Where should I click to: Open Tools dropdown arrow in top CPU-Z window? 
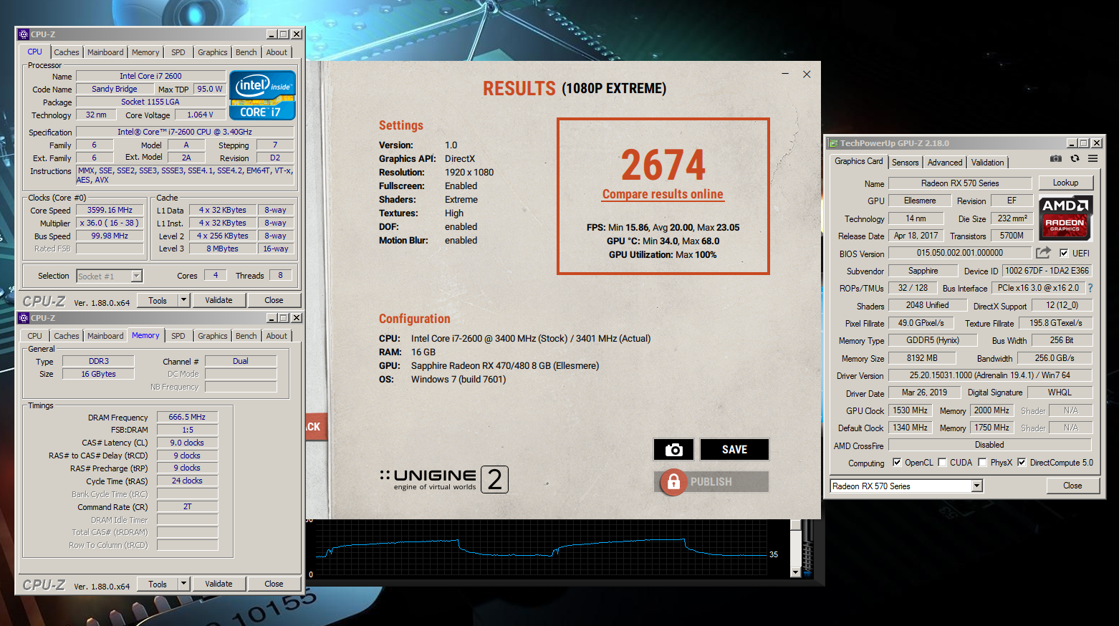[183, 300]
